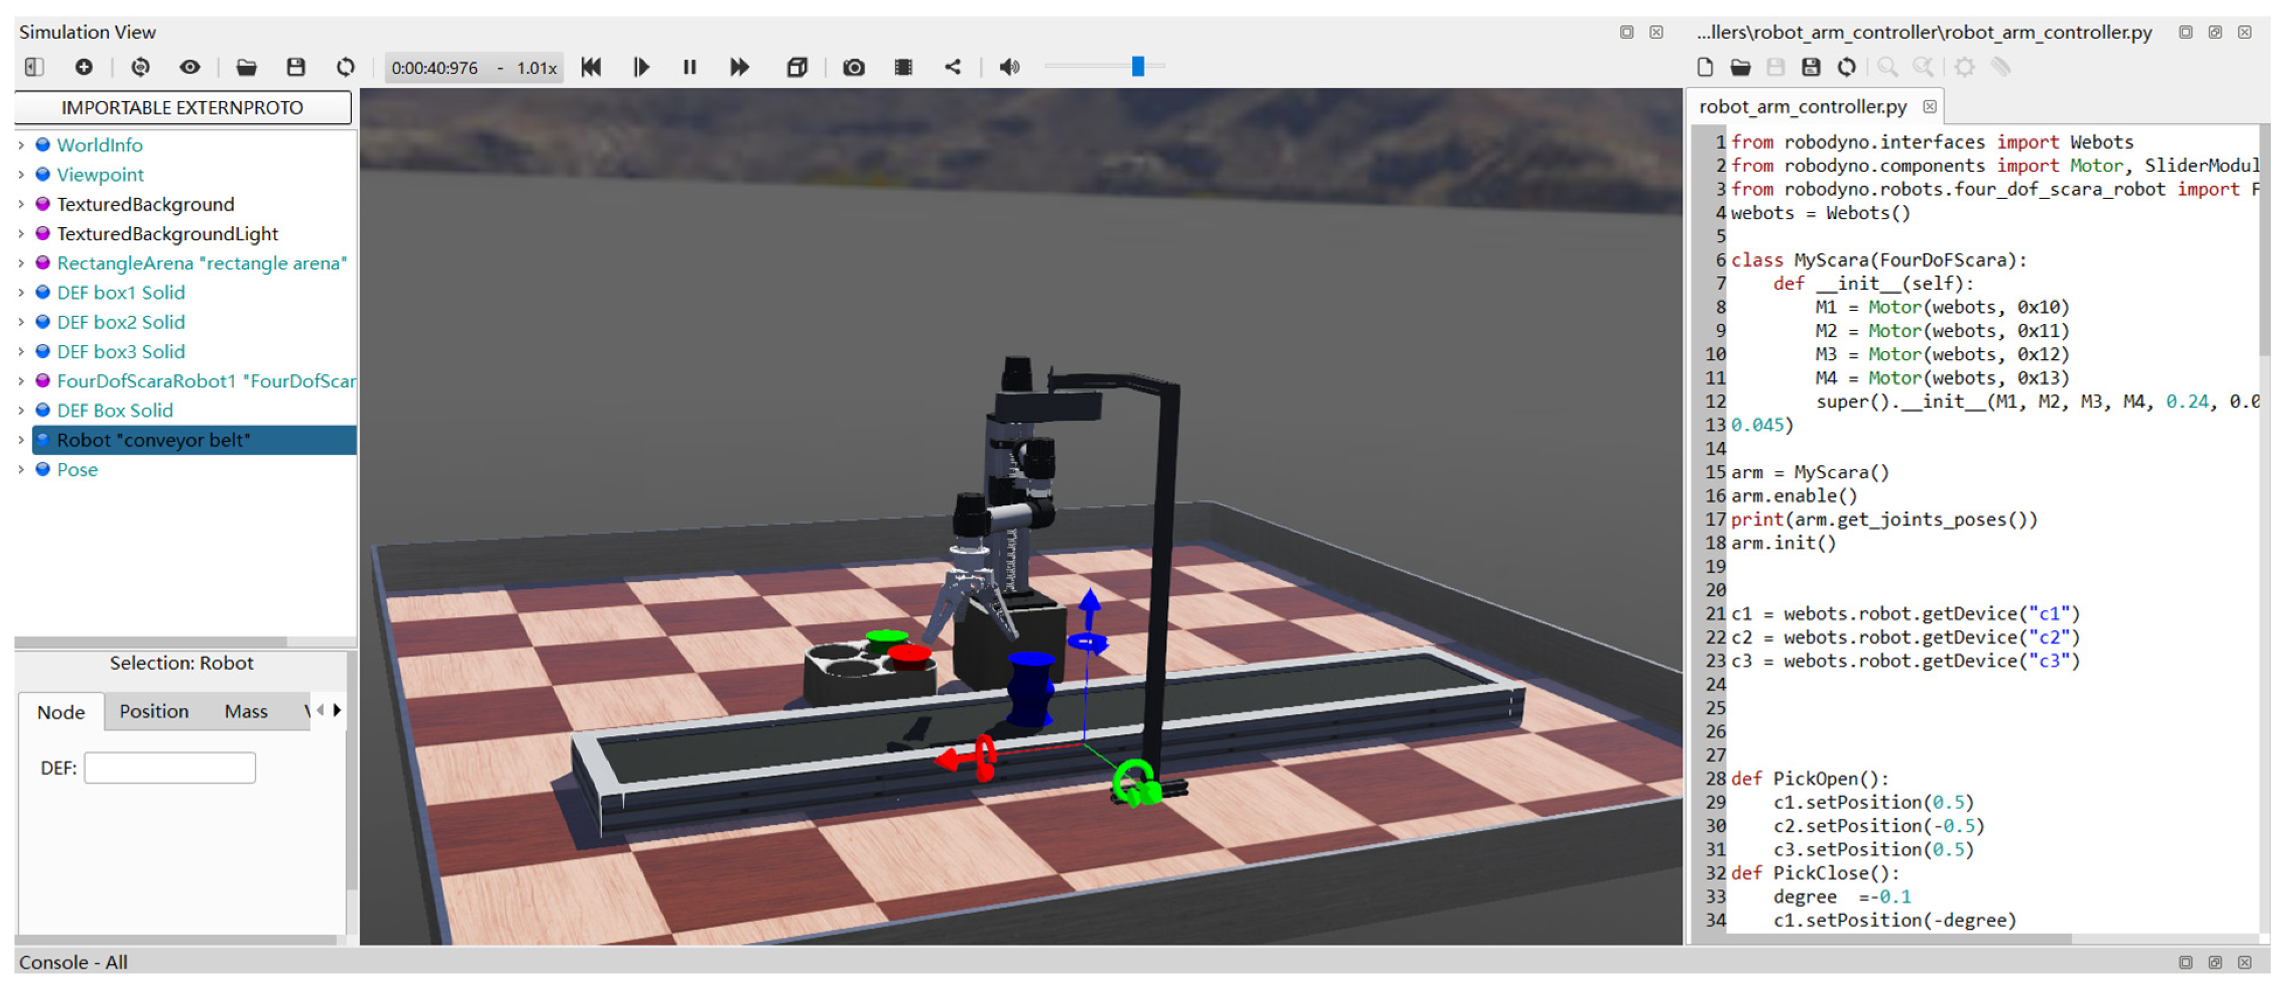
Task: Reload the world in simulation toolbar
Action: point(346,67)
